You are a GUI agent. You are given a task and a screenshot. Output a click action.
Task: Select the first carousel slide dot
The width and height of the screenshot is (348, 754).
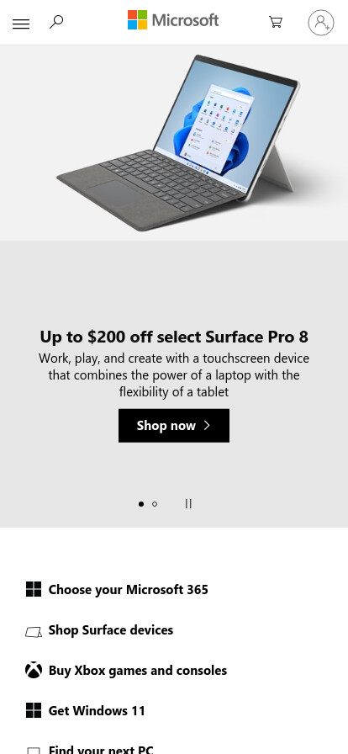pos(141,504)
